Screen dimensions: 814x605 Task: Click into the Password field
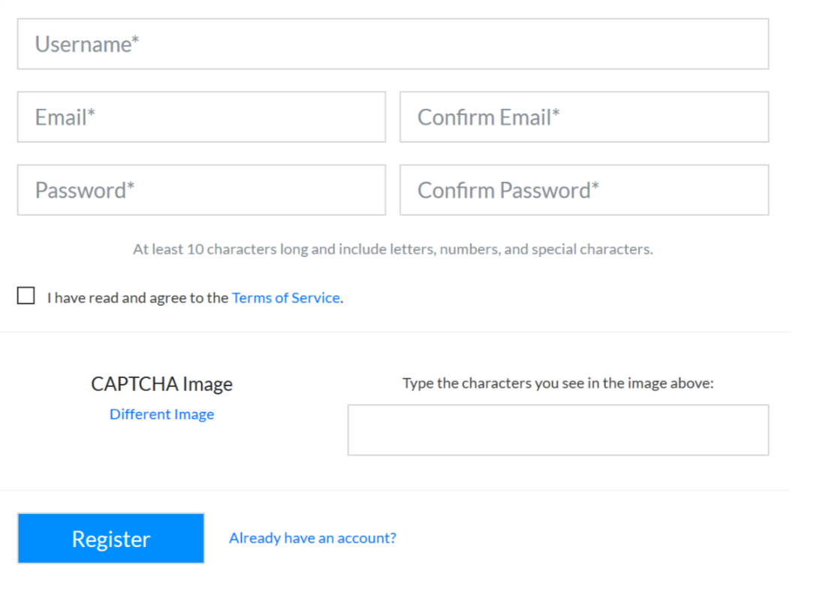(201, 190)
